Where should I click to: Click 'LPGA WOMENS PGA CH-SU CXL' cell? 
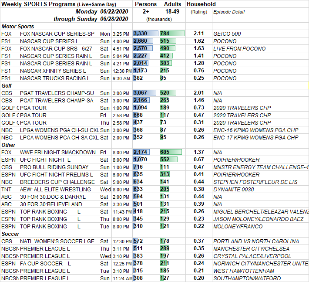59,130
